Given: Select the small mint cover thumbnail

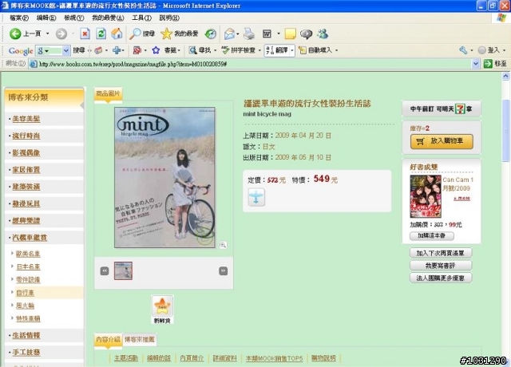Looking at the screenshot, I should [x=123, y=270].
